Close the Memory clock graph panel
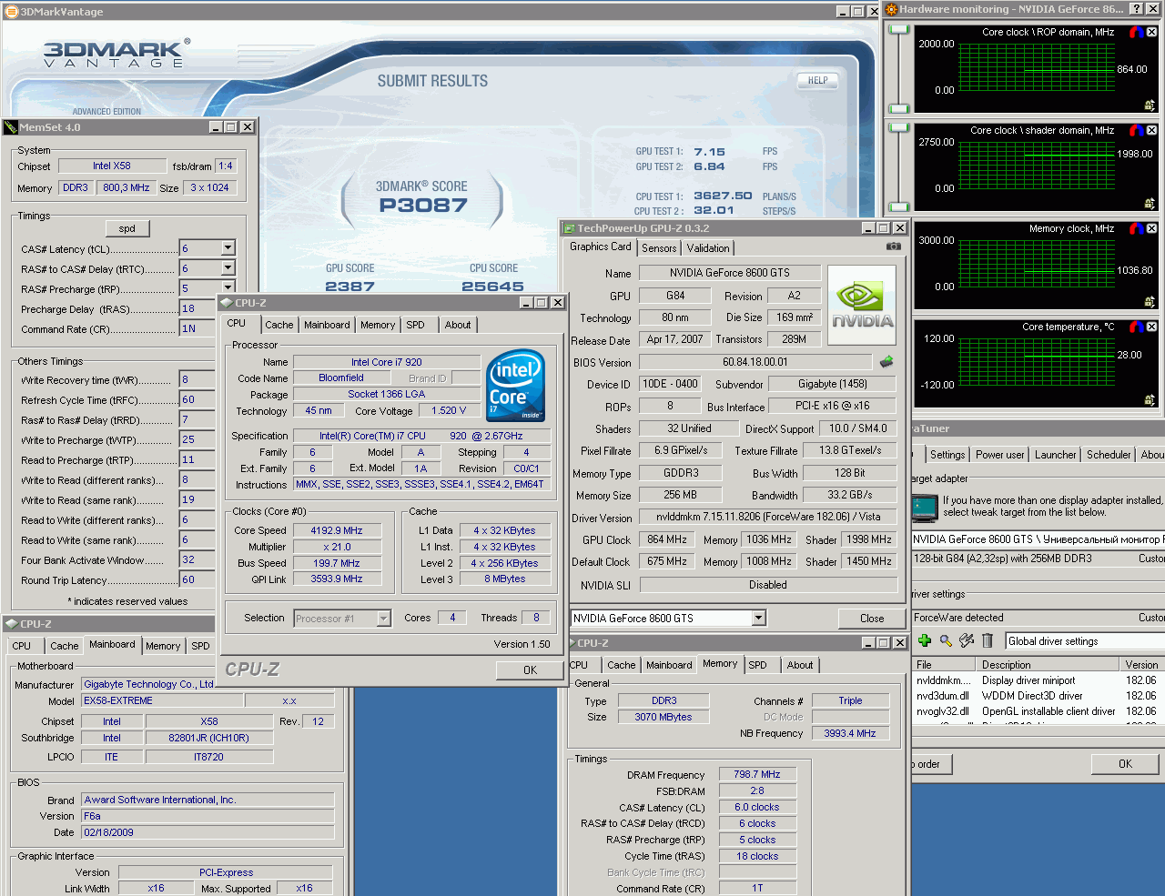 (1151, 228)
